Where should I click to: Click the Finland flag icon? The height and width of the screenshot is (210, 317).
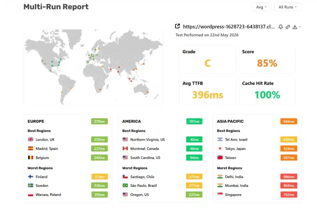click(31, 177)
